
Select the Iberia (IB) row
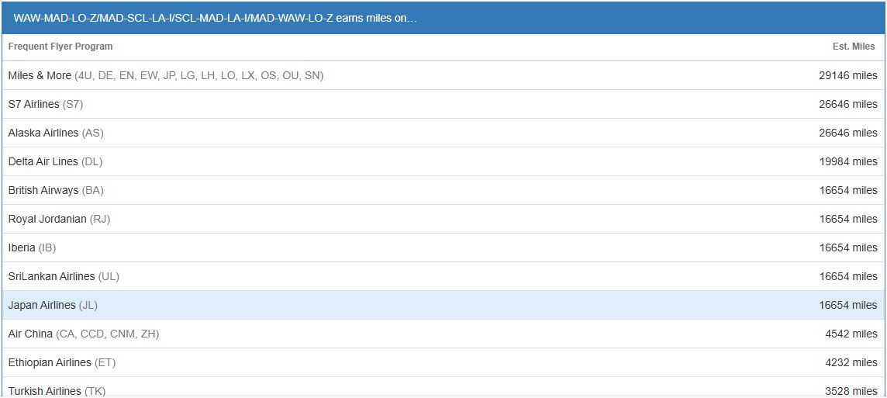click(x=443, y=248)
